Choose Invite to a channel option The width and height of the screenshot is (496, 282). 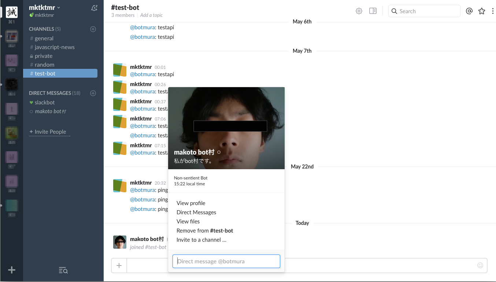[x=201, y=240]
